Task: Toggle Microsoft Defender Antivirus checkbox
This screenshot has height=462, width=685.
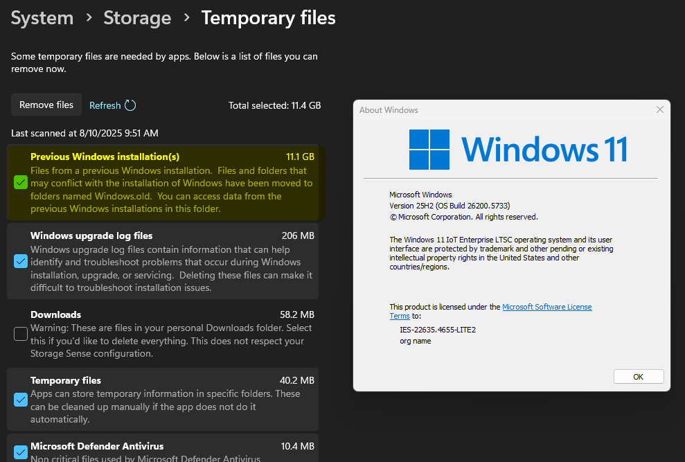Action: 21,452
